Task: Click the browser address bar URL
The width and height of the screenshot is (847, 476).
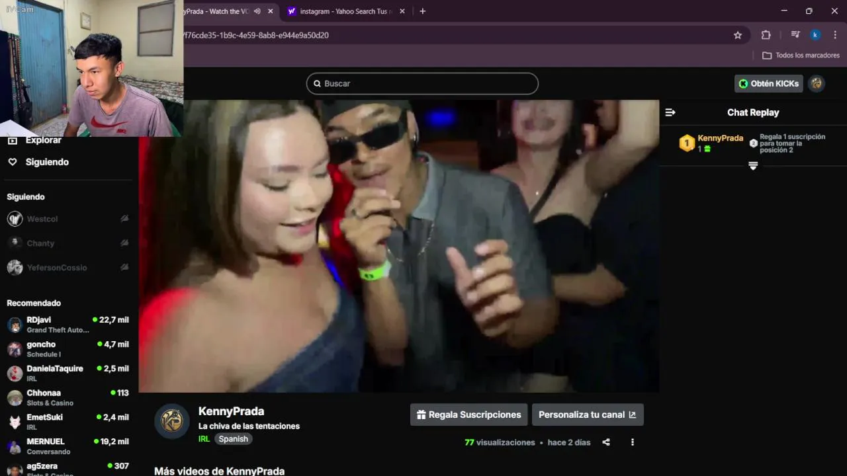Action: tap(255, 35)
